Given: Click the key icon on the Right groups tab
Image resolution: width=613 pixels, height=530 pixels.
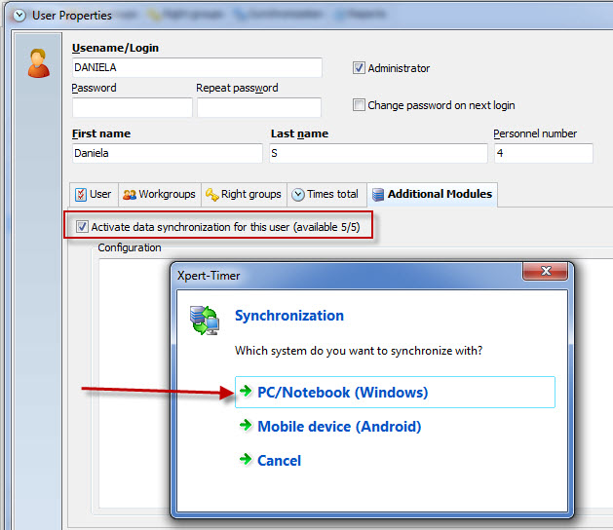Looking at the screenshot, I should point(211,194).
